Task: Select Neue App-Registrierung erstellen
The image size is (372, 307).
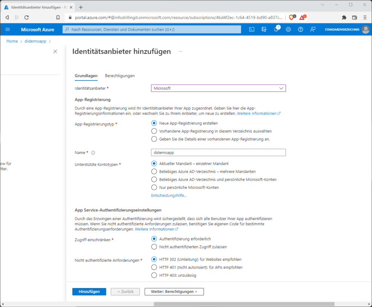Action: [154, 123]
